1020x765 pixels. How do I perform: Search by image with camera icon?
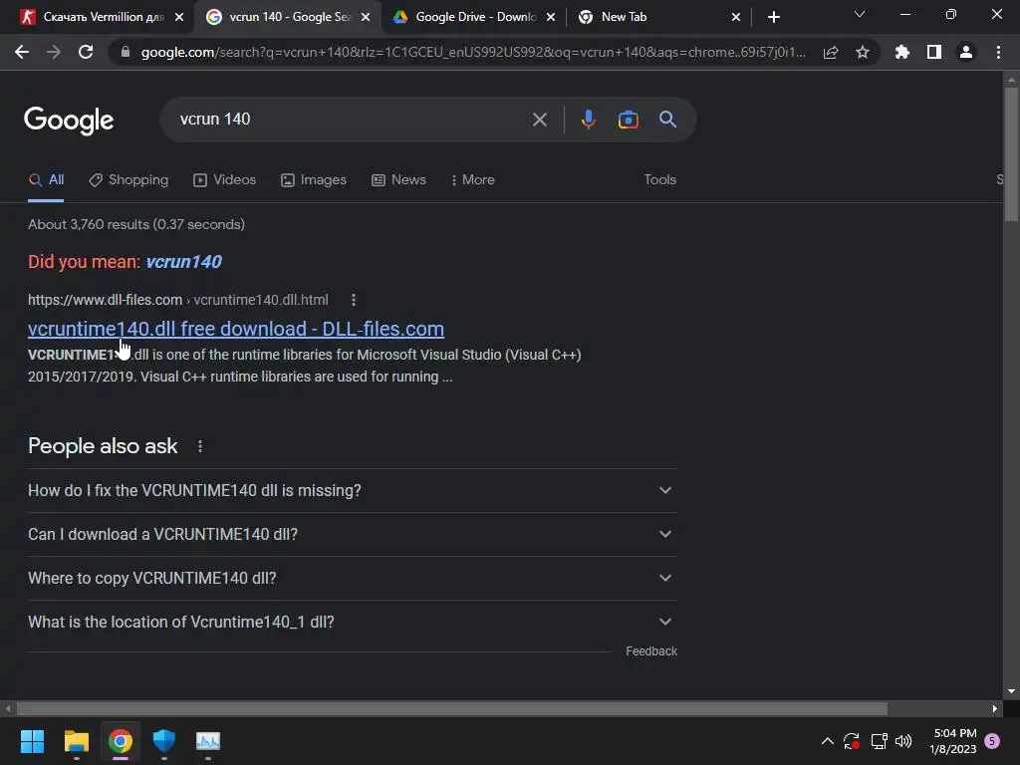(x=628, y=120)
